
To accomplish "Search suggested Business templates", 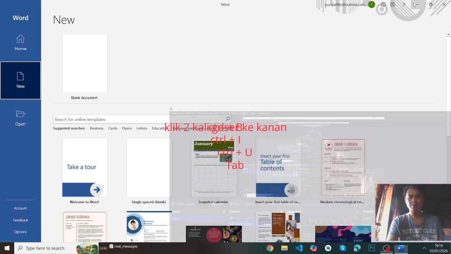I will 97,128.
